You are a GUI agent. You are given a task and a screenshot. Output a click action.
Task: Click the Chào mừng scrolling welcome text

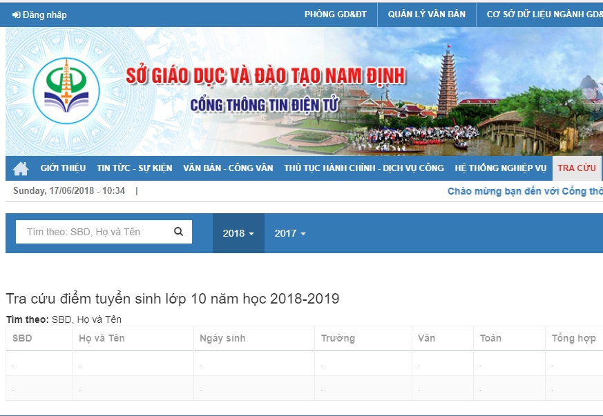point(525,191)
